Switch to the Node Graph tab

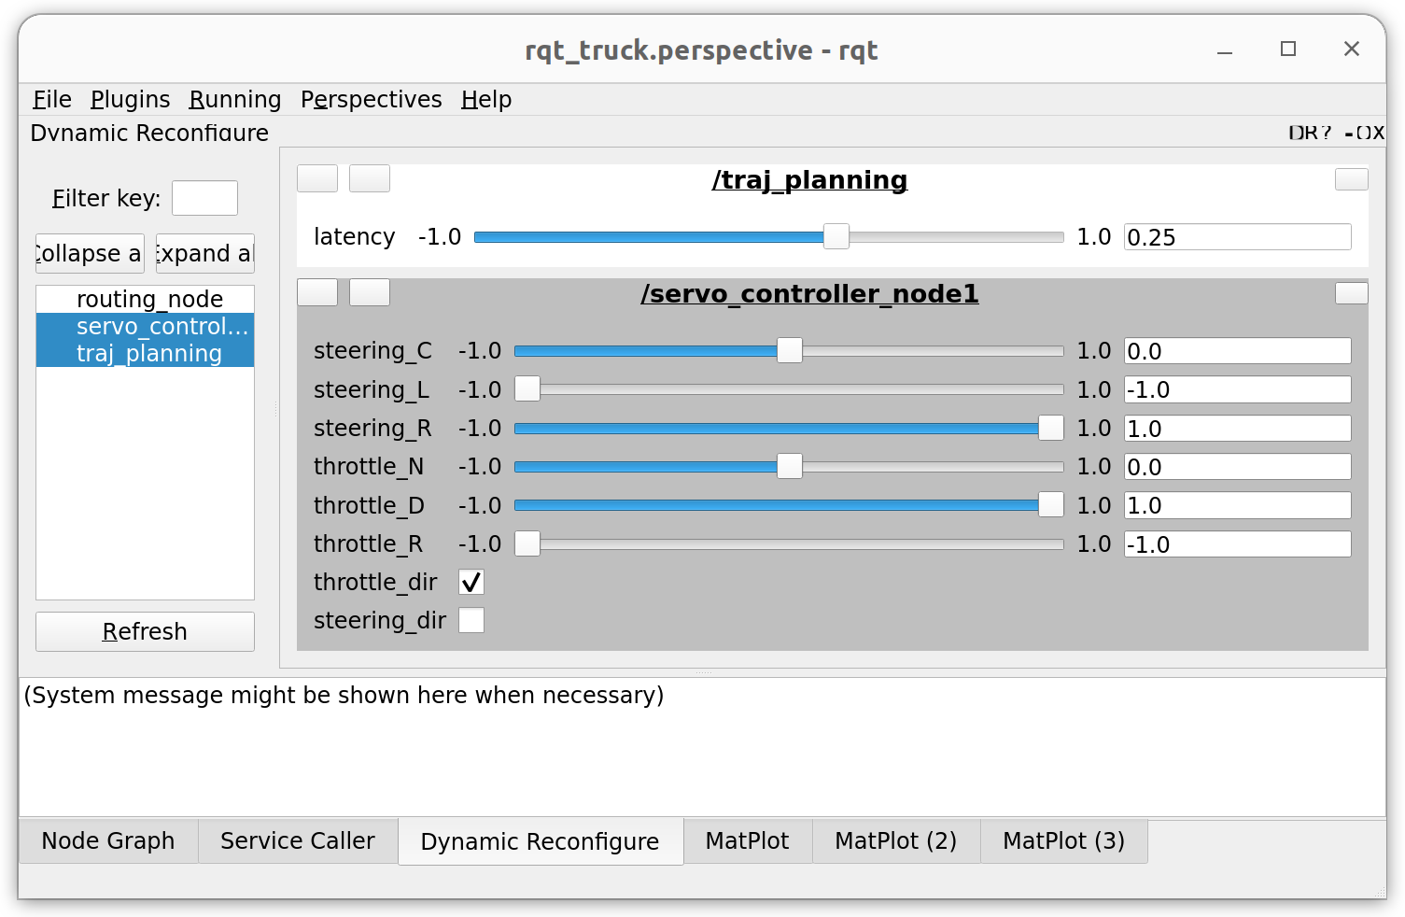107,840
